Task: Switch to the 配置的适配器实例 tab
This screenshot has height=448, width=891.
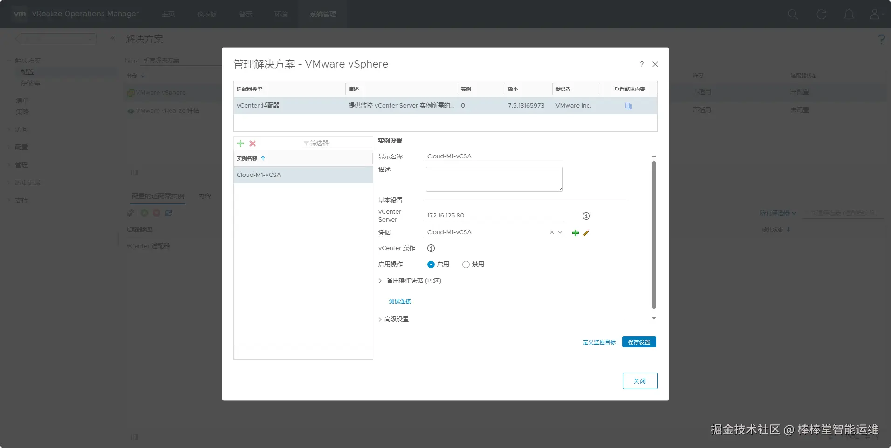Action: [x=158, y=196]
